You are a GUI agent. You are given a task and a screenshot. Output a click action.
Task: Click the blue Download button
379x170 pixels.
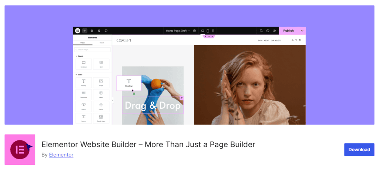tap(359, 150)
